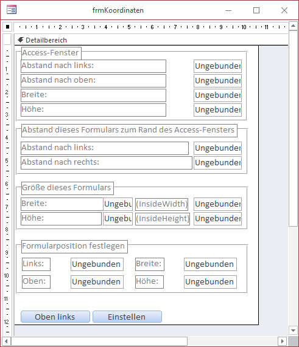Viewport: 299px width, 347px height.
Task: Select the 'Größe dieses Formulars' group label
Action: [68, 188]
